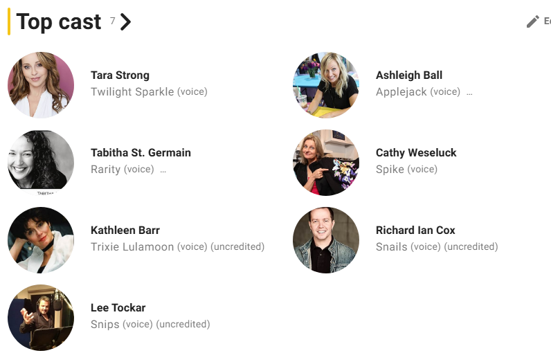
Task: Open Ashleigh Ball's profile photo
Action: (x=326, y=85)
